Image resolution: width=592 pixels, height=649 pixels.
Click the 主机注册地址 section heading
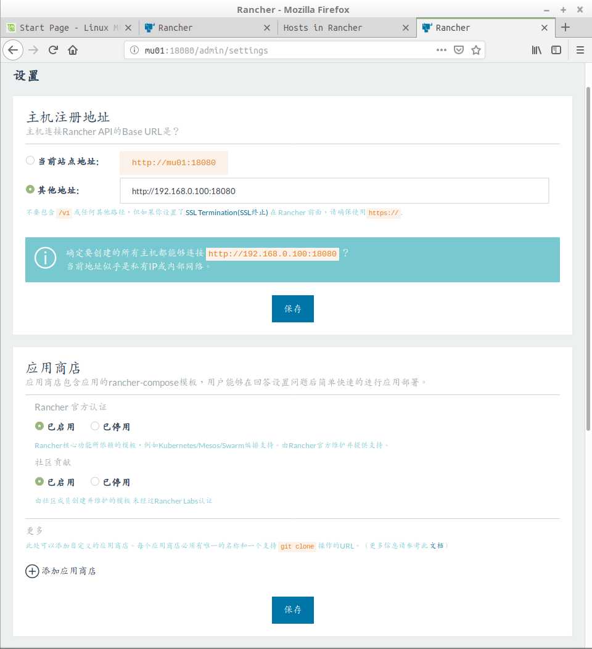[x=68, y=117]
